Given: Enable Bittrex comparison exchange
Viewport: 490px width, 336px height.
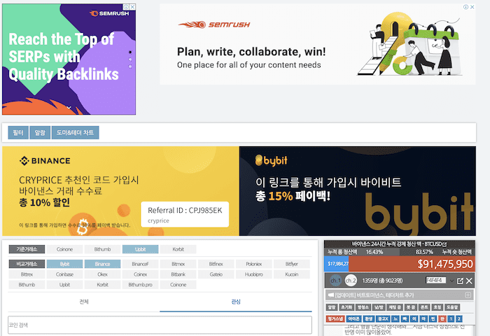Looking at the screenshot, I should pos(27,274).
